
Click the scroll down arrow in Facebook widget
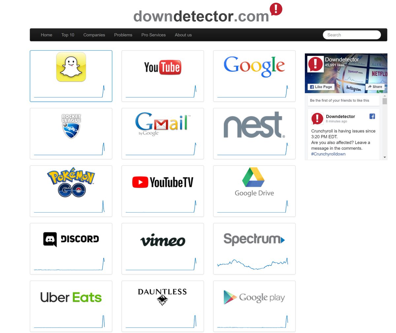pyautogui.click(x=384, y=157)
